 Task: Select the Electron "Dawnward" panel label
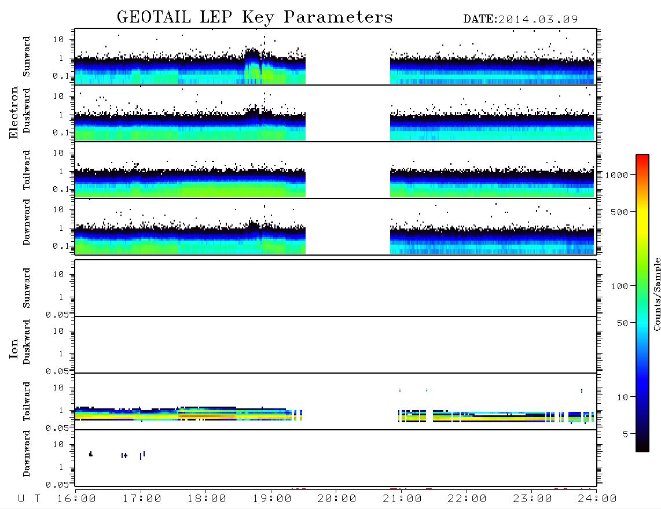(27, 222)
